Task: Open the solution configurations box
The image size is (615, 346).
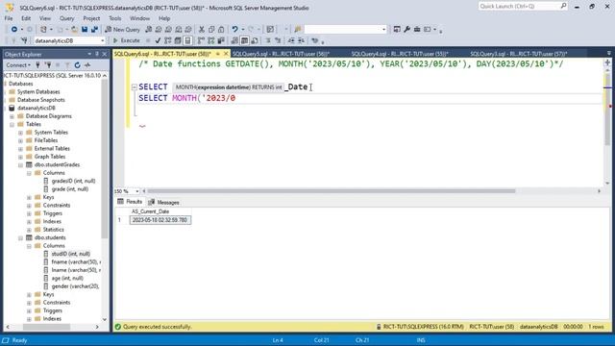Action: [345, 30]
